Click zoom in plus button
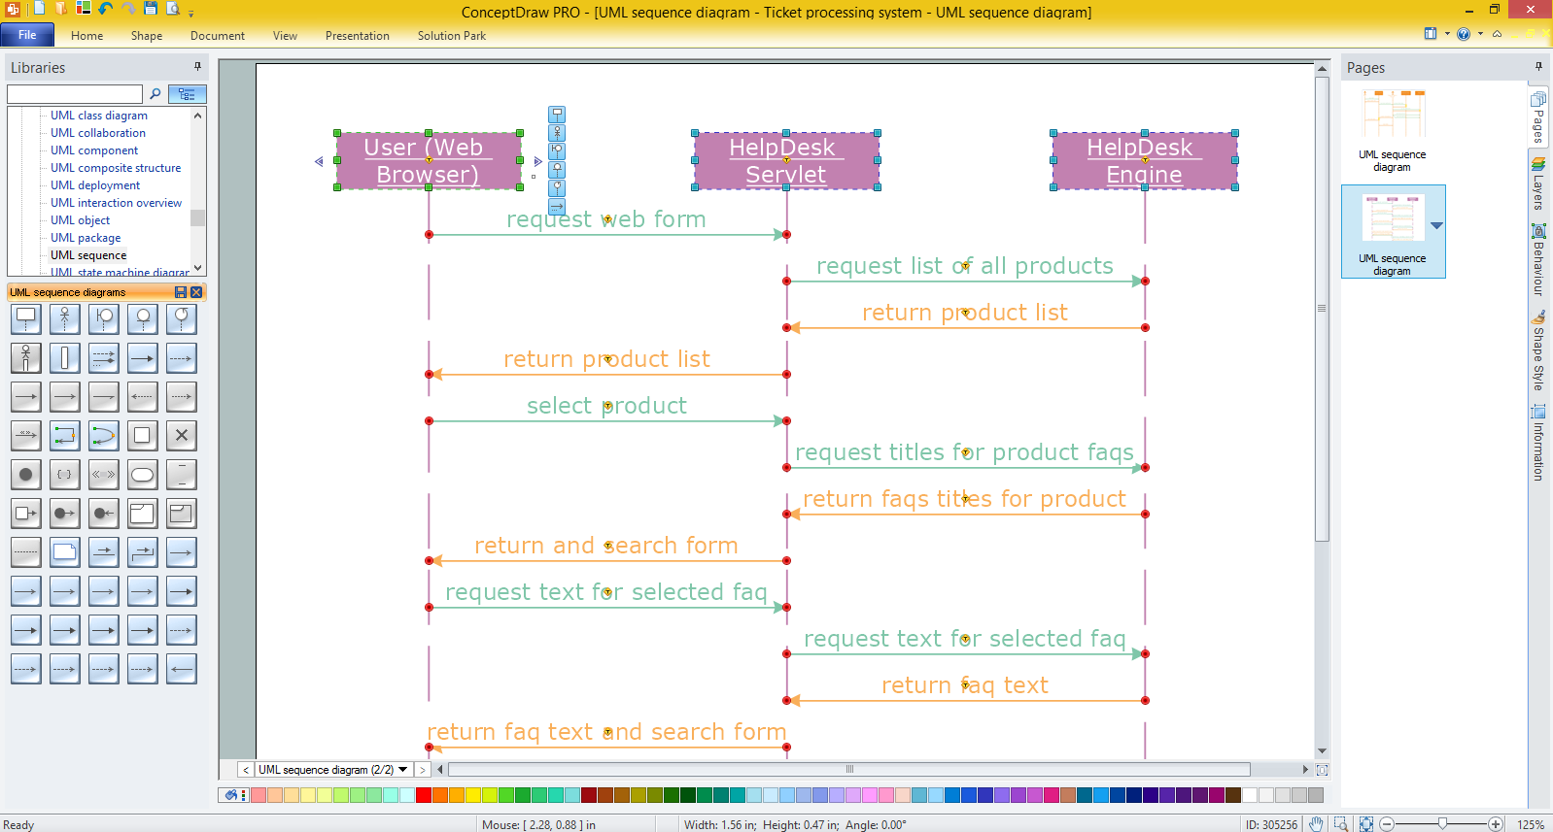The width and height of the screenshot is (1553, 832). click(x=1496, y=824)
